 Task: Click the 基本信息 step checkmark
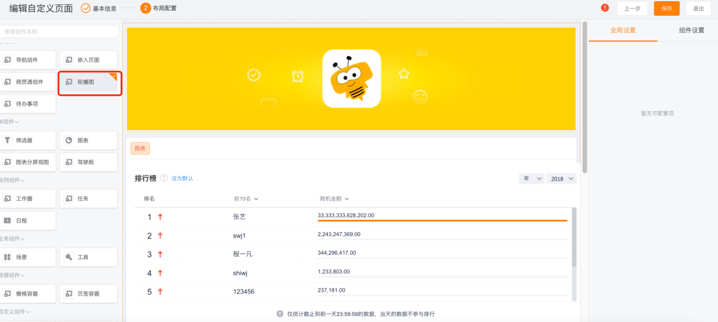click(86, 8)
